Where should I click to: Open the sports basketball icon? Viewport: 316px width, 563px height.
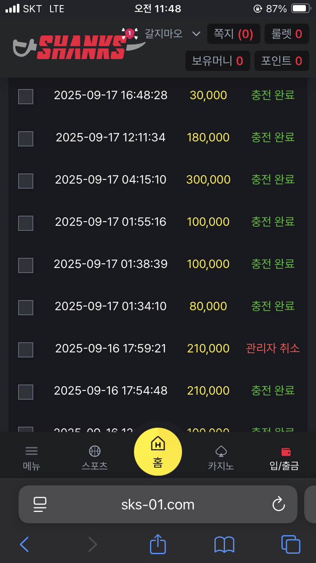[x=95, y=451]
